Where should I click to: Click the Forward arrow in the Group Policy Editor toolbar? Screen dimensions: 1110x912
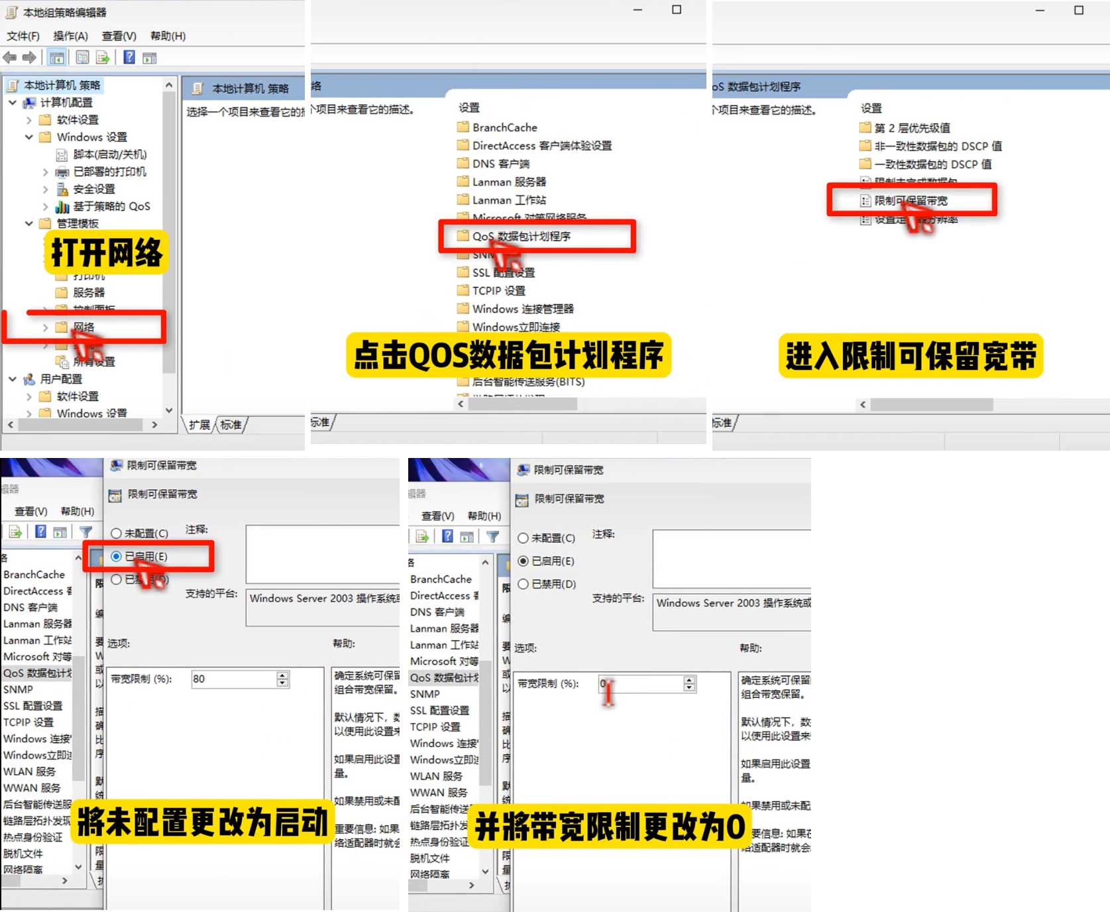click(x=29, y=58)
